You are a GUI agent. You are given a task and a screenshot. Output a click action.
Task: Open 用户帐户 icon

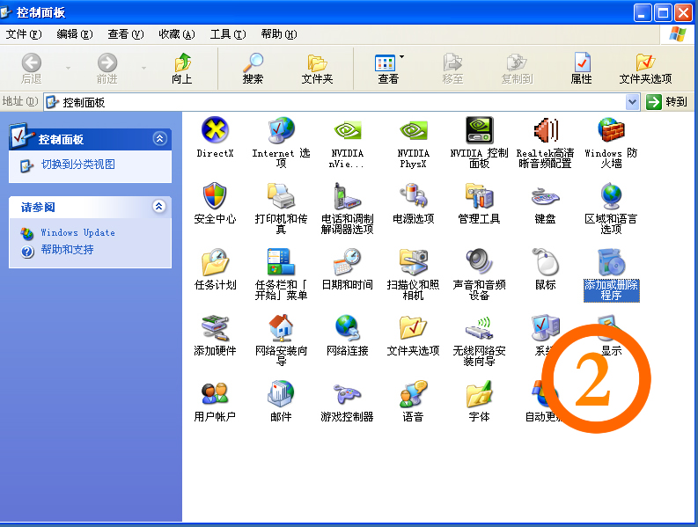[215, 395]
